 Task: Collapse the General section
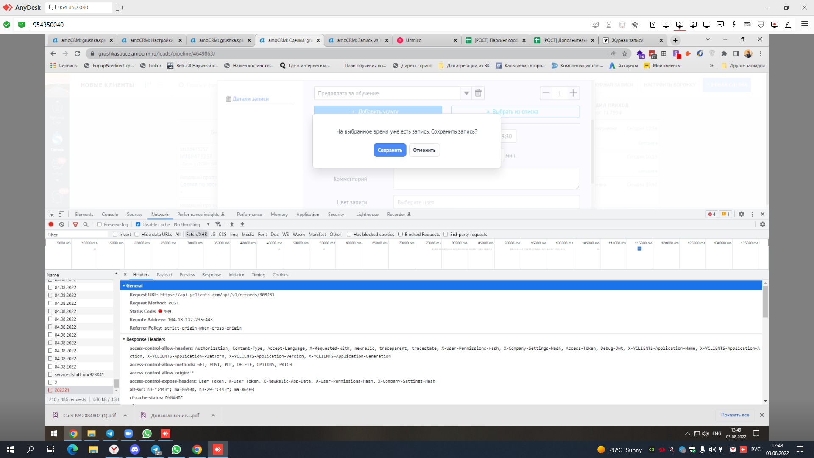tap(124, 286)
